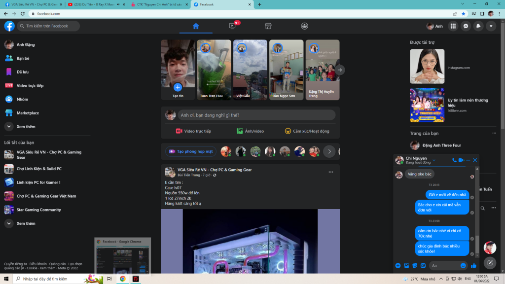Open Bạn bè in the left menu
This screenshot has width=505, height=284.
click(x=23, y=58)
